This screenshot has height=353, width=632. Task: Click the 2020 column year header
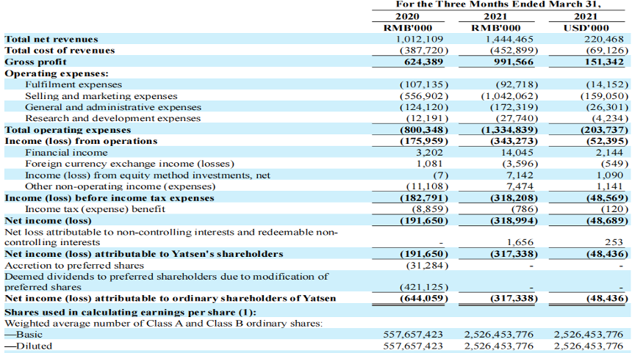[408, 16]
